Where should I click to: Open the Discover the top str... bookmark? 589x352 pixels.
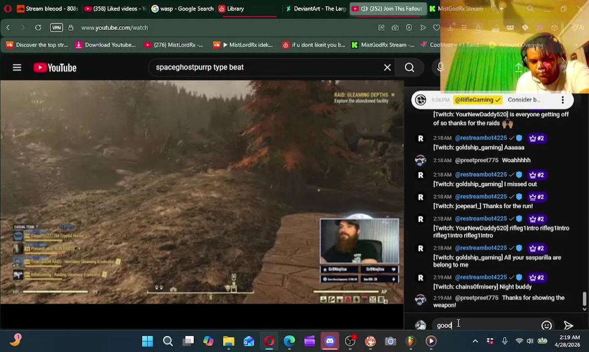37,45
